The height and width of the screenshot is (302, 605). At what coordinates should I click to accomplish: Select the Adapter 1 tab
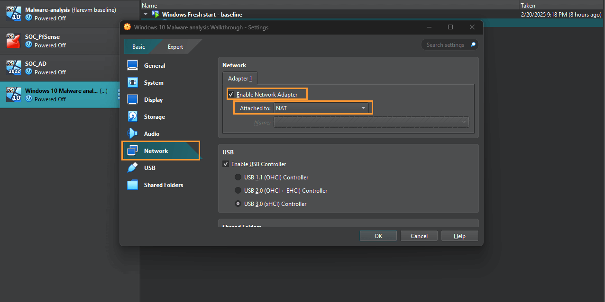click(240, 78)
